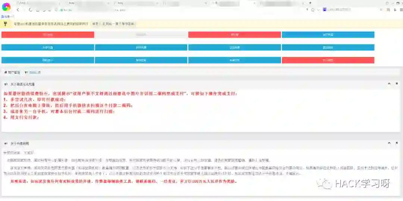This screenshot has height=201, width=403.
Task: Go back with the browser back arrow
Action: click(18, 10)
